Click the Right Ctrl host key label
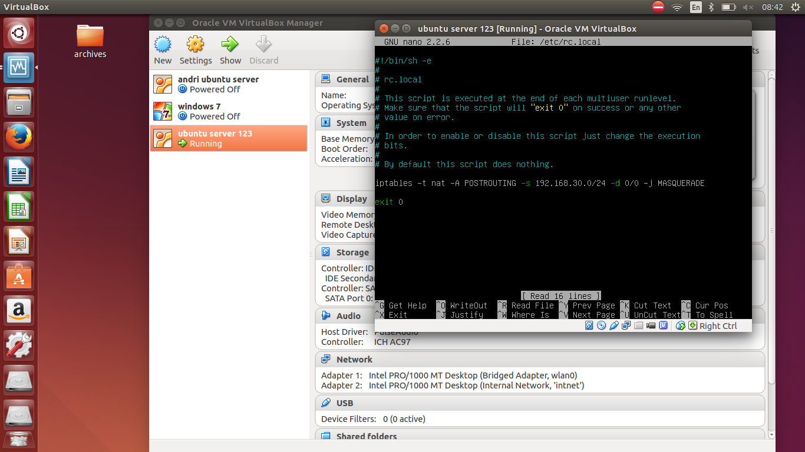 pyautogui.click(x=718, y=326)
